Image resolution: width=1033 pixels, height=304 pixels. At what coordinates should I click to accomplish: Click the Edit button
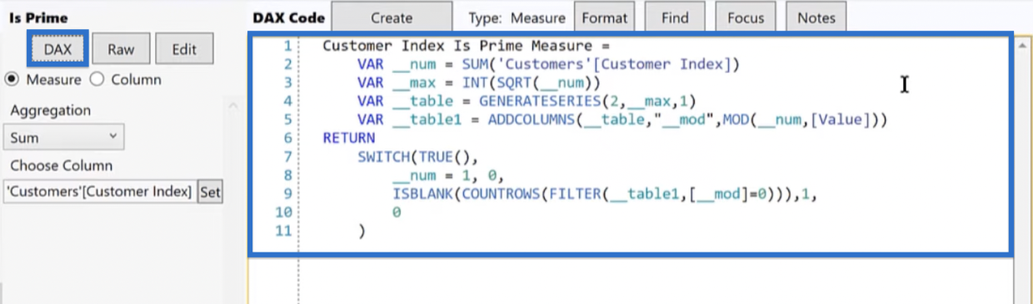pos(184,49)
